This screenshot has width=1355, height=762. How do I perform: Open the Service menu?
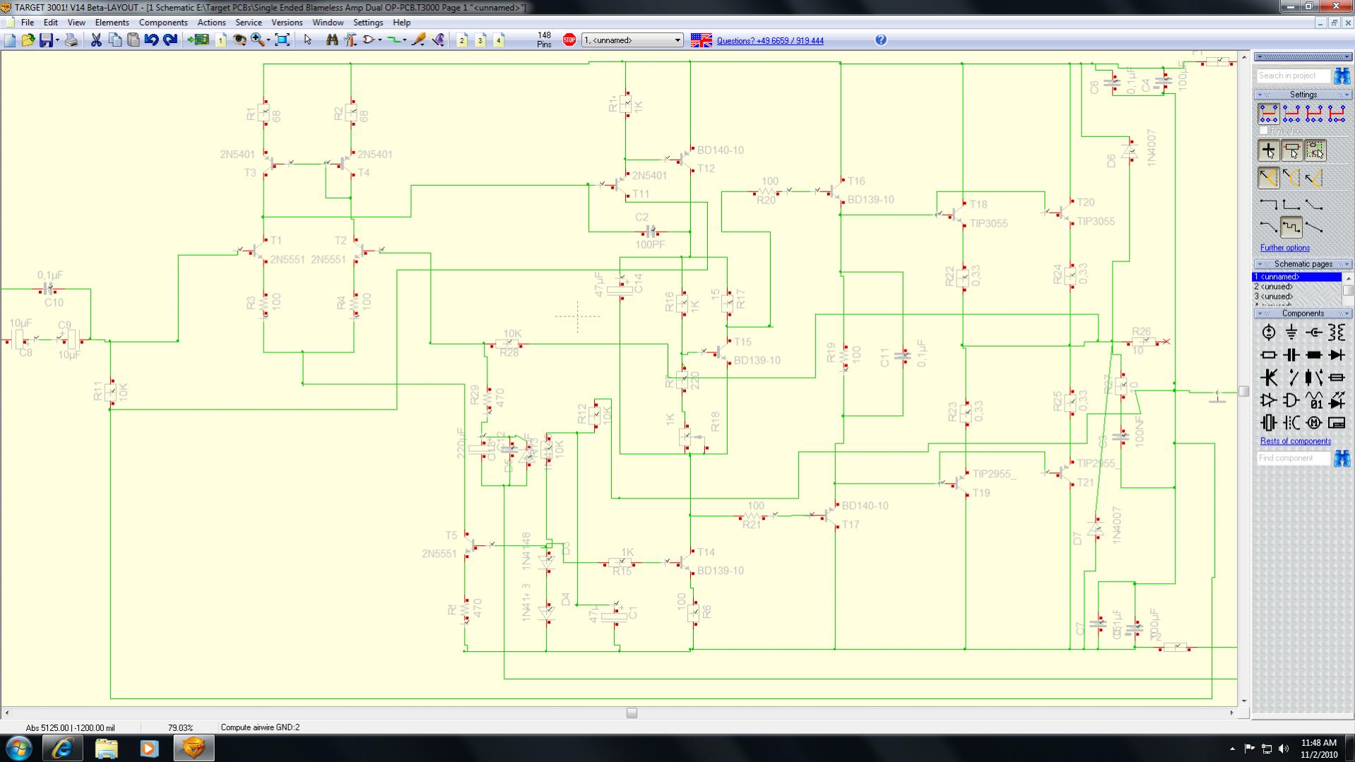click(x=249, y=23)
